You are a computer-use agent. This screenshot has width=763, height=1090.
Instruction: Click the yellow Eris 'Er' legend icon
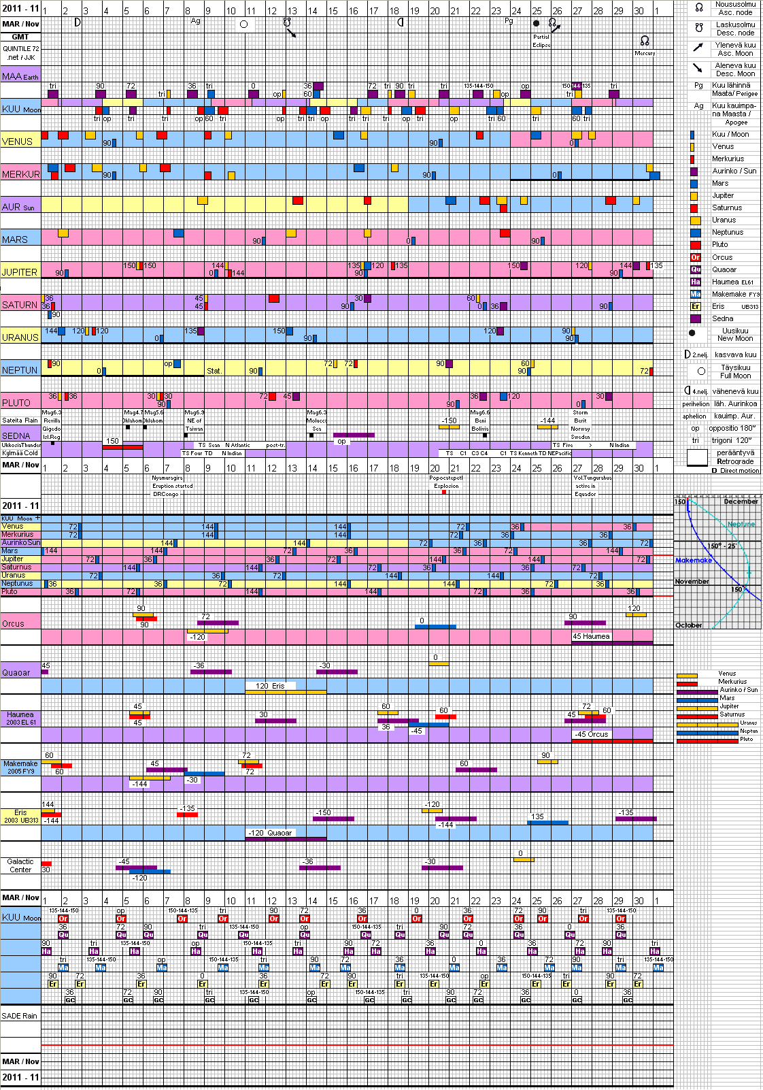coord(695,306)
